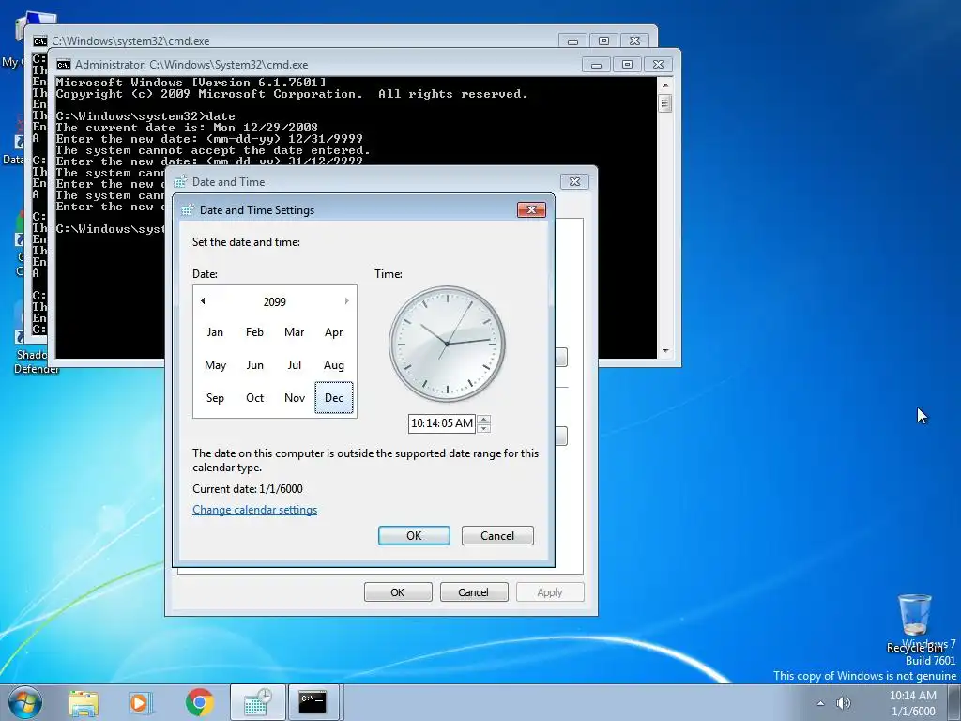Open Administrator cmd window system menu icon
The width and height of the screenshot is (961, 721).
pos(64,65)
